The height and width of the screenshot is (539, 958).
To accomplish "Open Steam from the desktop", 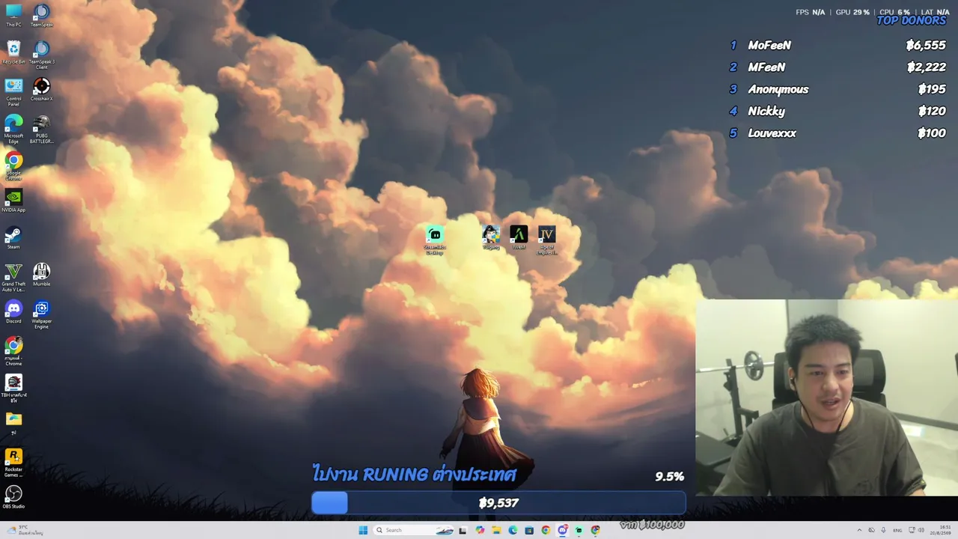I will (x=13, y=237).
